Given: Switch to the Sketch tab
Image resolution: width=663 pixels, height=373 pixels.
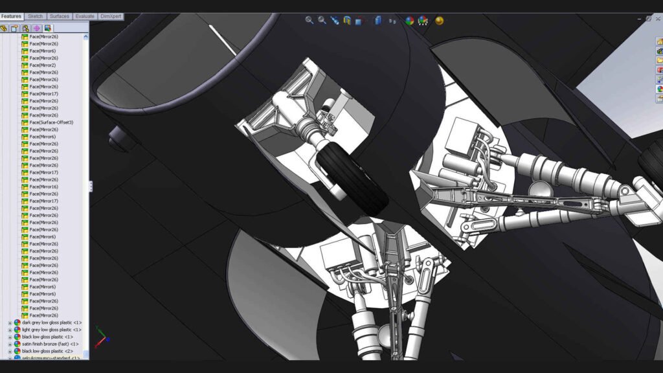Looking at the screenshot, I should (36, 16).
